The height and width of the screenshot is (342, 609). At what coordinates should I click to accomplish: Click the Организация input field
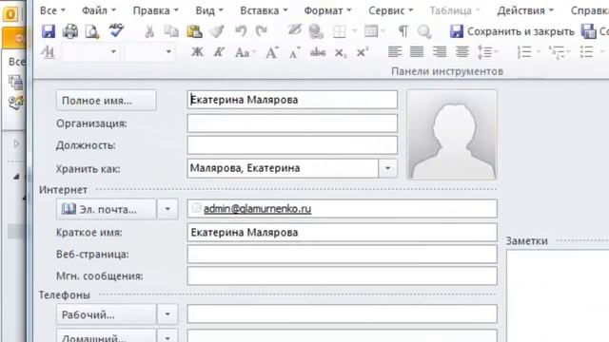click(x=292, y=123)
